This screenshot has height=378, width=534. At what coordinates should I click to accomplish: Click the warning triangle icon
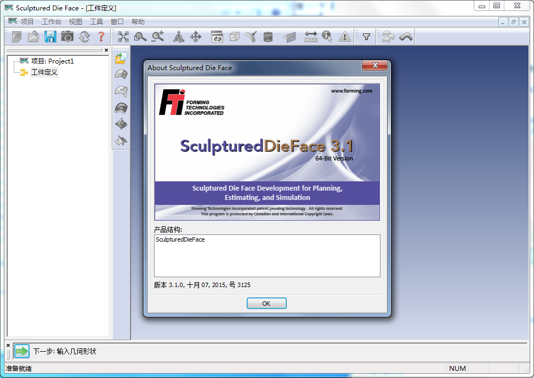pos(344,37)
